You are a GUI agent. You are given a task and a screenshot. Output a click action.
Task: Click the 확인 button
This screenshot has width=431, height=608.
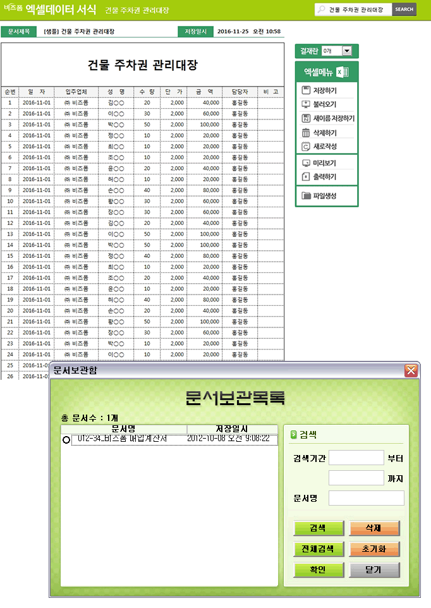point(319,570)
